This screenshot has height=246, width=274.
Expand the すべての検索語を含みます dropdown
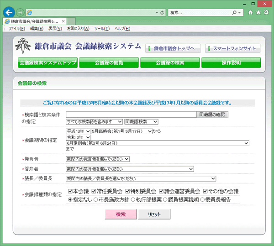(x=94, y=122)
